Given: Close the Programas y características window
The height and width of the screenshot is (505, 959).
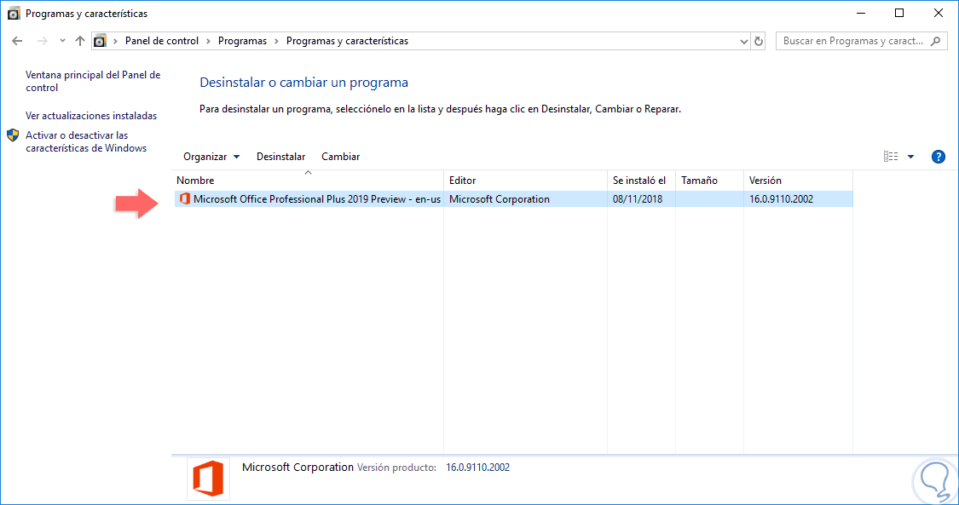Looking at the screenshot, I should [939, 14].
